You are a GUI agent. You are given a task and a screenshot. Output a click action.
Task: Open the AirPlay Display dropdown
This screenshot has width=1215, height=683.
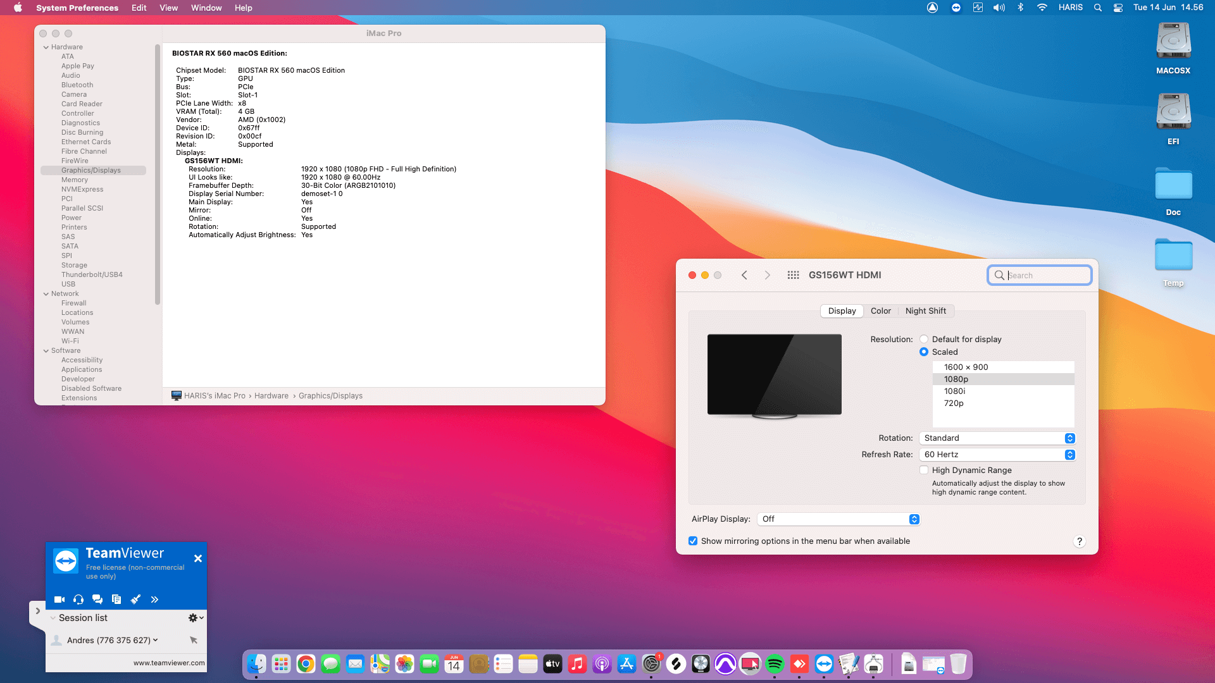(x=838, y=519)
